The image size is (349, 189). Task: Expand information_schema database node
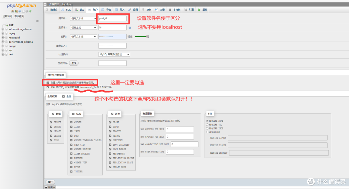pyautogui.click(x=3, y=29)
